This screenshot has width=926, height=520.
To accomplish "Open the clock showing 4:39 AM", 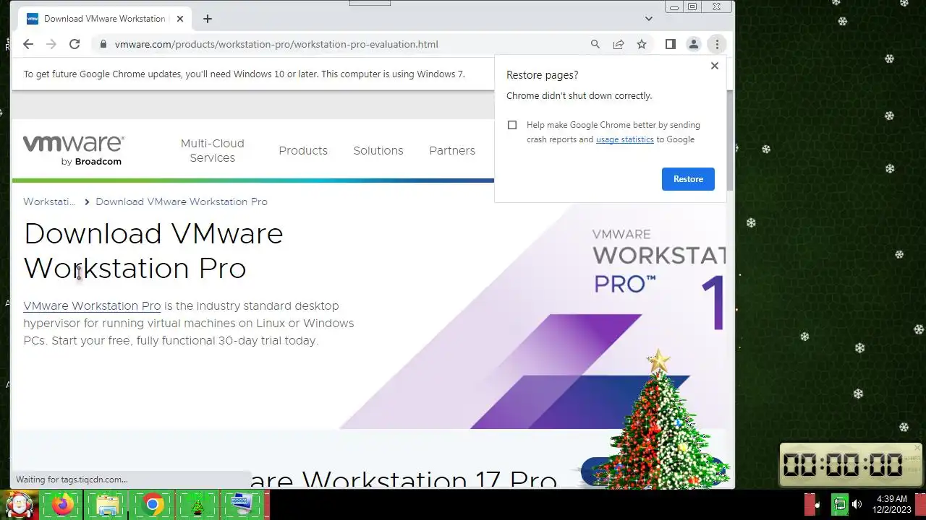I will coord(891,504).
